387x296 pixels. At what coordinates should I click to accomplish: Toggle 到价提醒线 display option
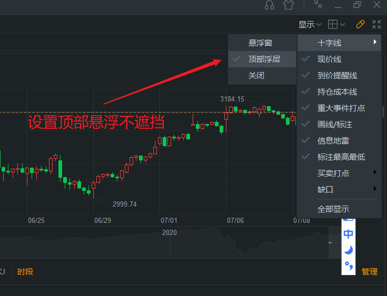point(339,75)
